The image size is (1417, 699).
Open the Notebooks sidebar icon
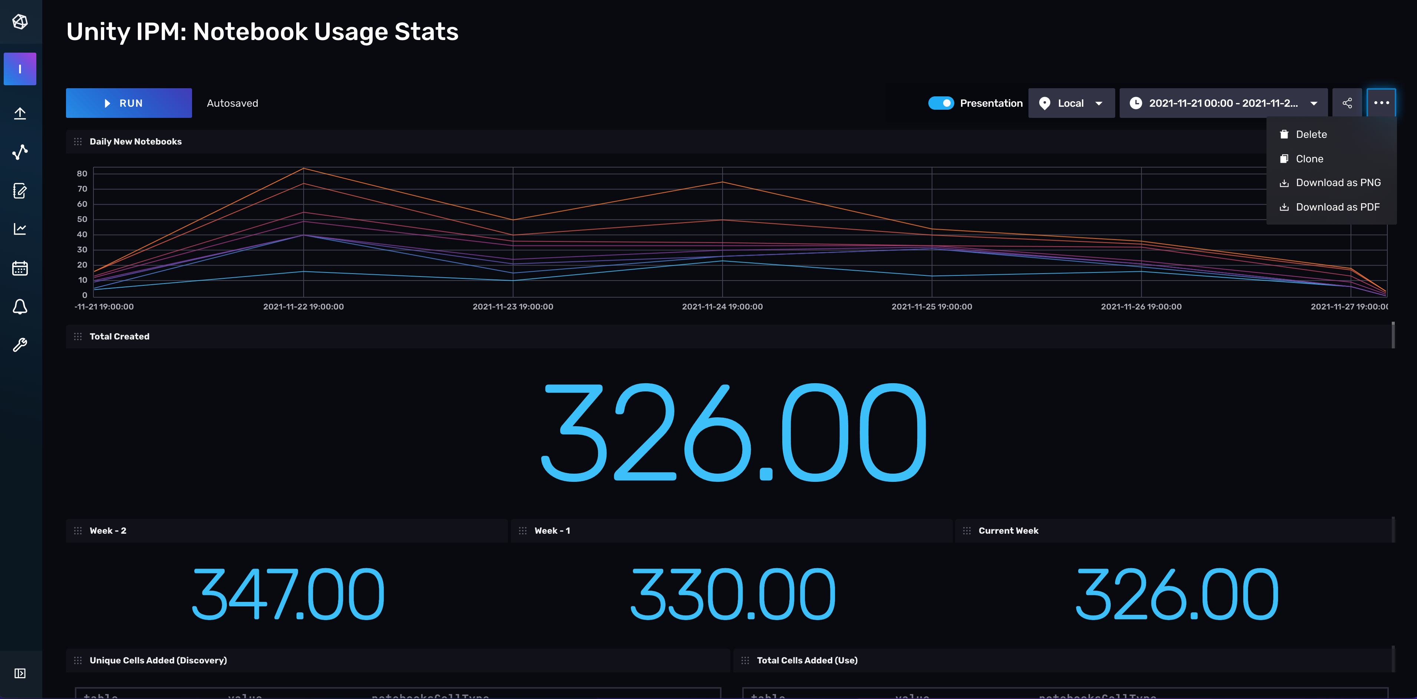click(x=20, y=191)
